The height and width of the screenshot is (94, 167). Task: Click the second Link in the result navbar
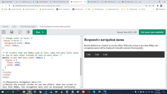pos(97,55)
